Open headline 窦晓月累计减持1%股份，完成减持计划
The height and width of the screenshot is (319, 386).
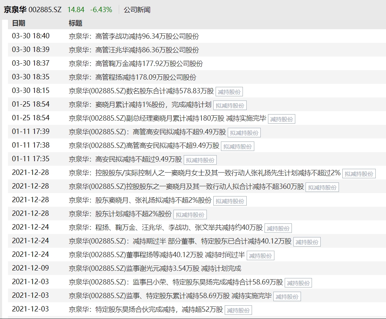(140, 104)
